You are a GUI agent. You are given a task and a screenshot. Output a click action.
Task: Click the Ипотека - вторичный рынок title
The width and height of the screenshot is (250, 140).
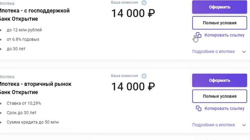coord(36,84)
